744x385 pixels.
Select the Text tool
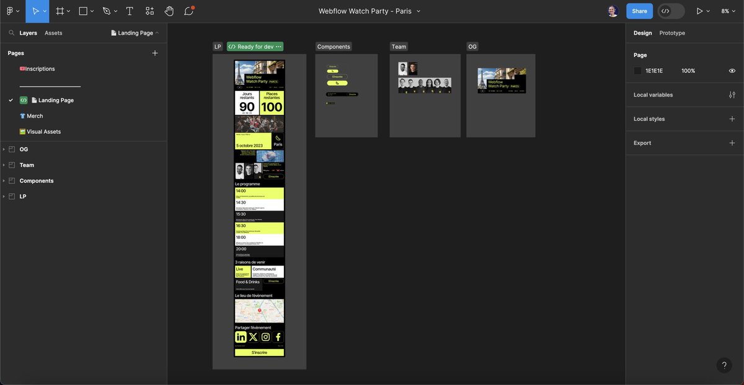[x=130, y=11]
